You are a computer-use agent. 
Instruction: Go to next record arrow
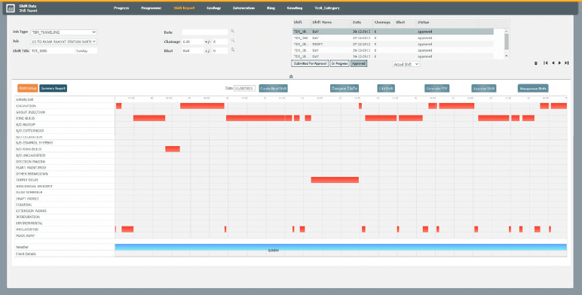559,63
